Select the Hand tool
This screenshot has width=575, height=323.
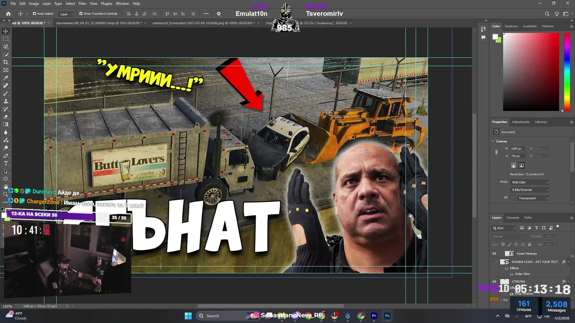coord(6,187)
